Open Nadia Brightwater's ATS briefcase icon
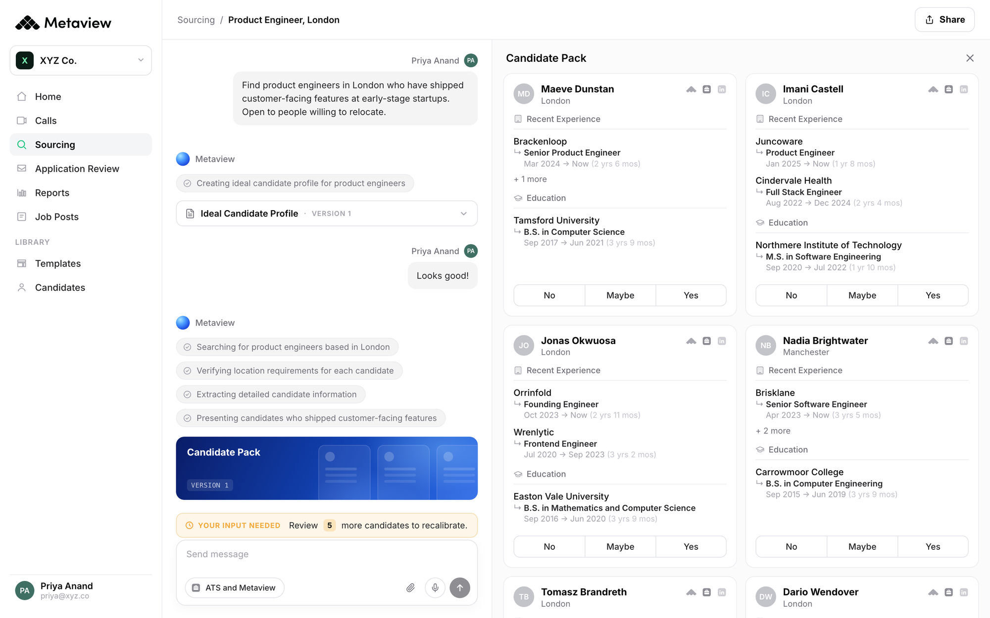Viewport: 990px width, 618px height. point(949,341)
